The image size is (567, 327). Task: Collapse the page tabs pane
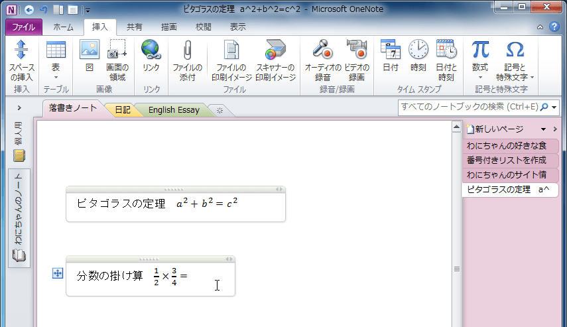tap(555, 129)
